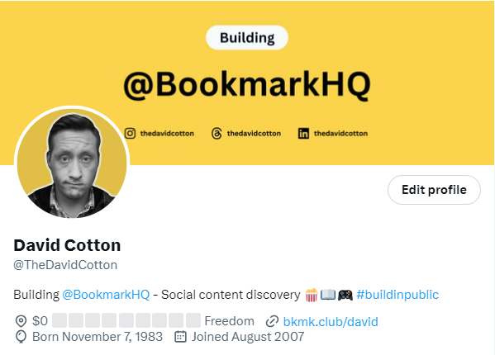Open the bkmk.club/david link
495x355 pixels.
coord(331,322)
